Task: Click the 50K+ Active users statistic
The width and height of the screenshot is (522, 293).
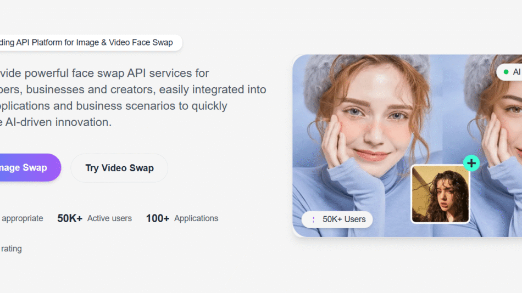Action: click(x=95, y=218)
